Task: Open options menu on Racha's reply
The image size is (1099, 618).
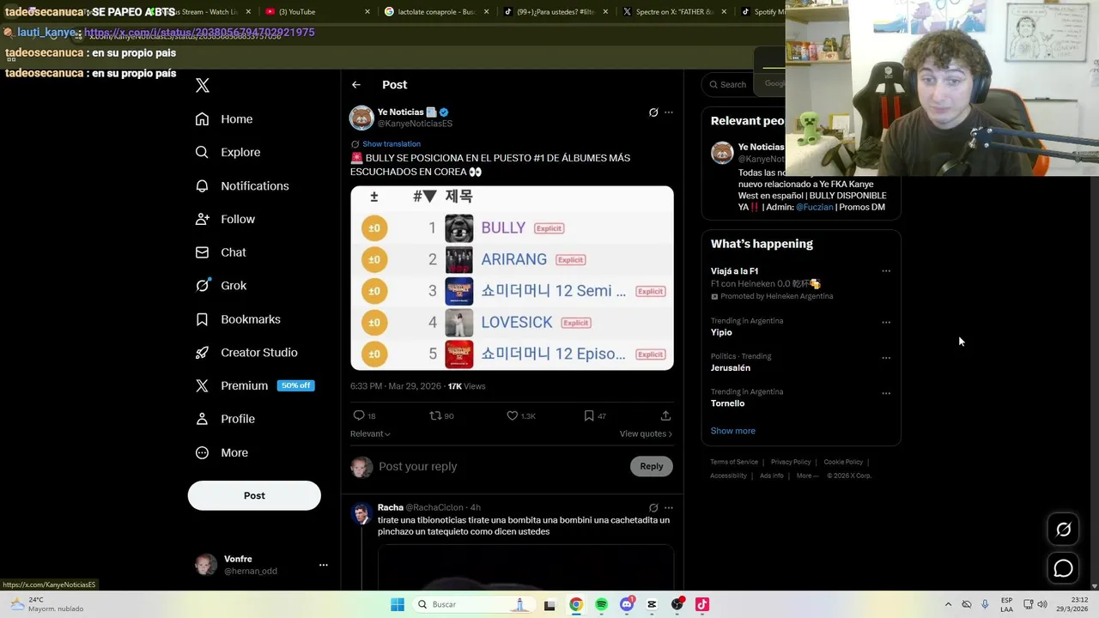Action: pos(669,507)
